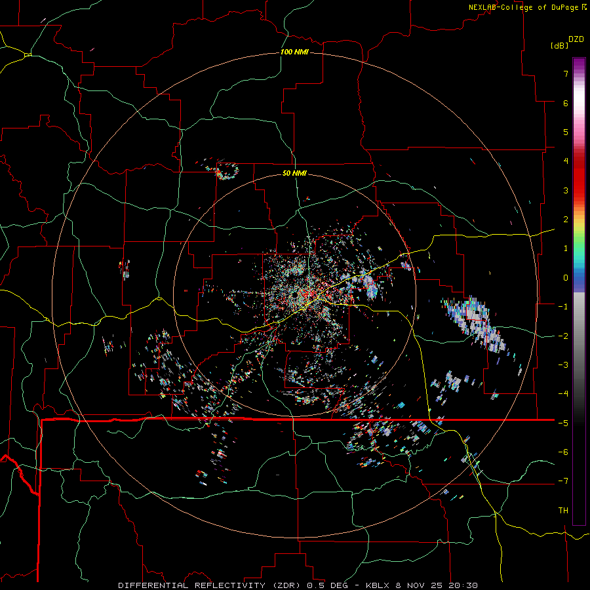Click the -1 value on the color scale
The image size is (590, 590).
coord(563,307)
